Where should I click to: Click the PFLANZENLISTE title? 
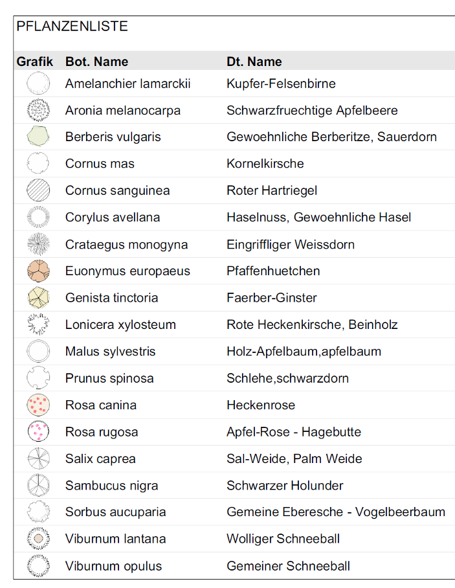click(x=72, y=27)
